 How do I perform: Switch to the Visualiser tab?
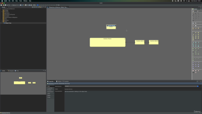click(66, 81)
